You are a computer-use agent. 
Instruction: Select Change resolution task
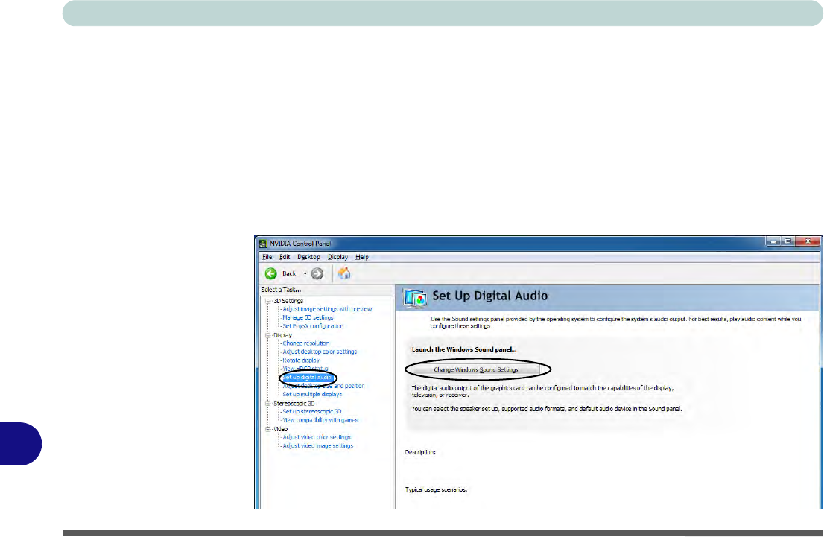coord(306,343)
